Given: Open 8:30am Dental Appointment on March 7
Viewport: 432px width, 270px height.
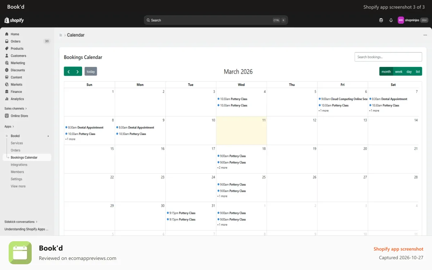Looking at the screenshot, I should pyautogui.click(x=388, y=99).
